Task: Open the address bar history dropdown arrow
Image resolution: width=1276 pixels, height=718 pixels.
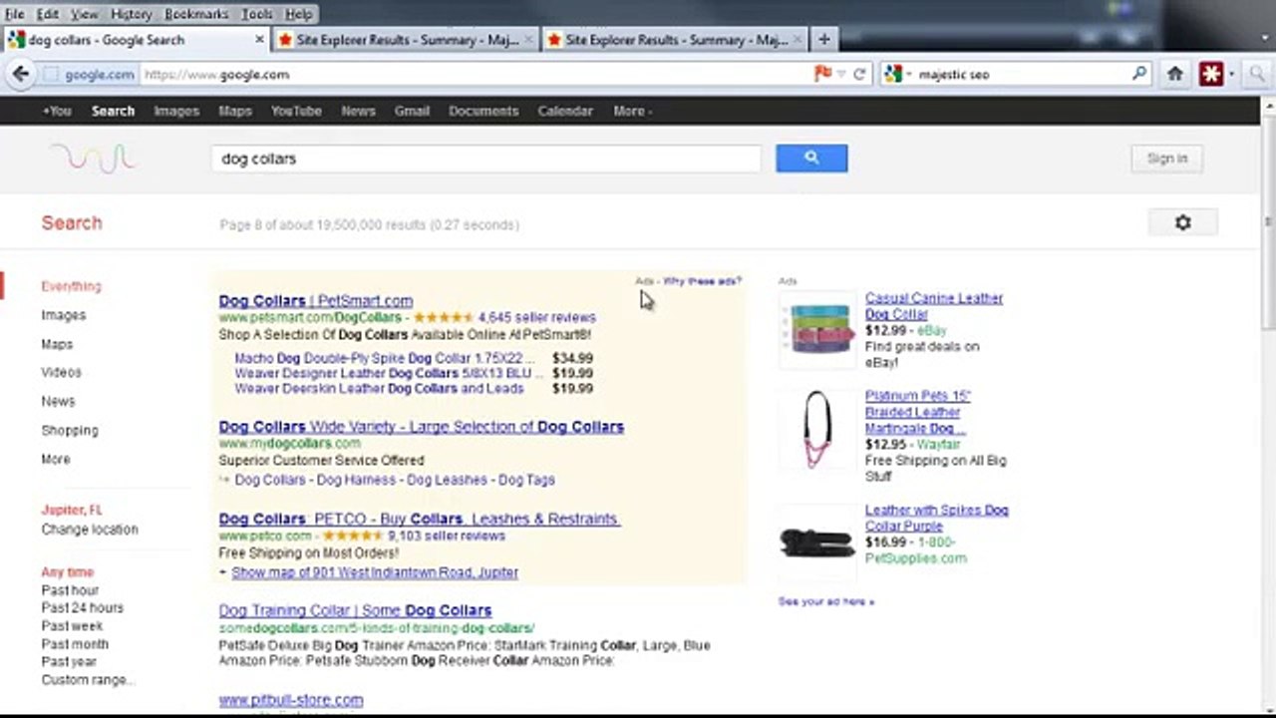Action: point(841,74)
